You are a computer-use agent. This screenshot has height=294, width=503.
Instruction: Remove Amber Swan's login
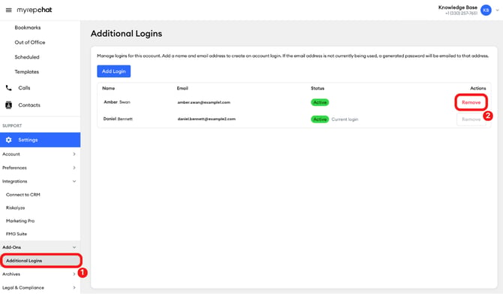coord(471,102)
